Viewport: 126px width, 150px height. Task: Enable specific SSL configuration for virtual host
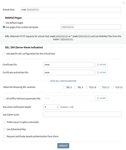click(4, 54)
